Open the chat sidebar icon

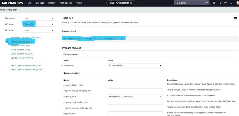pyautogui.click(x=220, y=3)
